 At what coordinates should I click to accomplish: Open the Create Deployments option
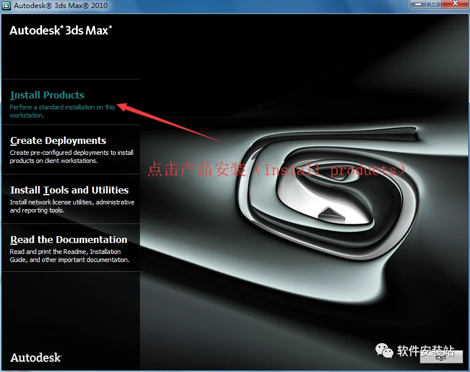[58, 141]
